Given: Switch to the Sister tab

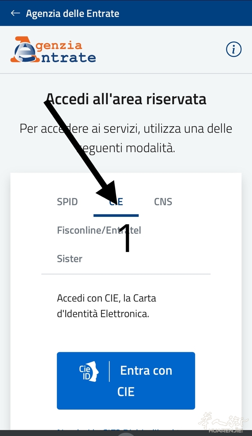Looking at the screenshot, I should 69,259.
